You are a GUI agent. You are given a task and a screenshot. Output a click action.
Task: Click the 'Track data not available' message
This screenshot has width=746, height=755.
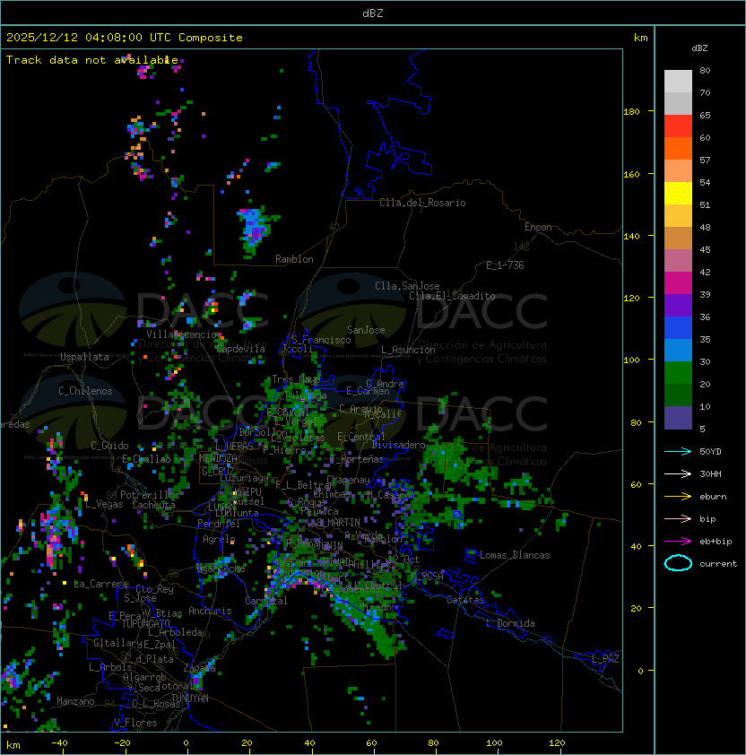[92, 60]
